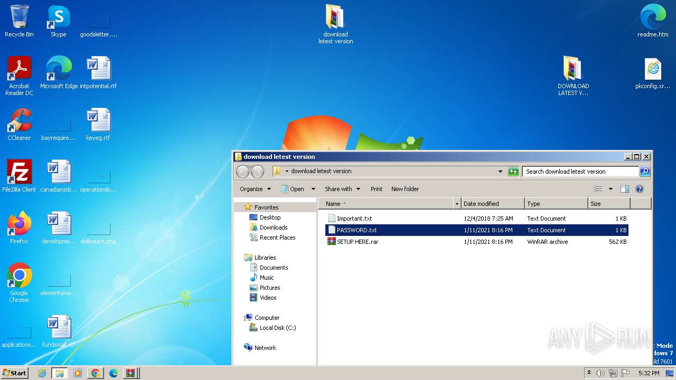Select the Firefox desktop icon
Screen dimensions: 676x380
[x=19, y=229]
